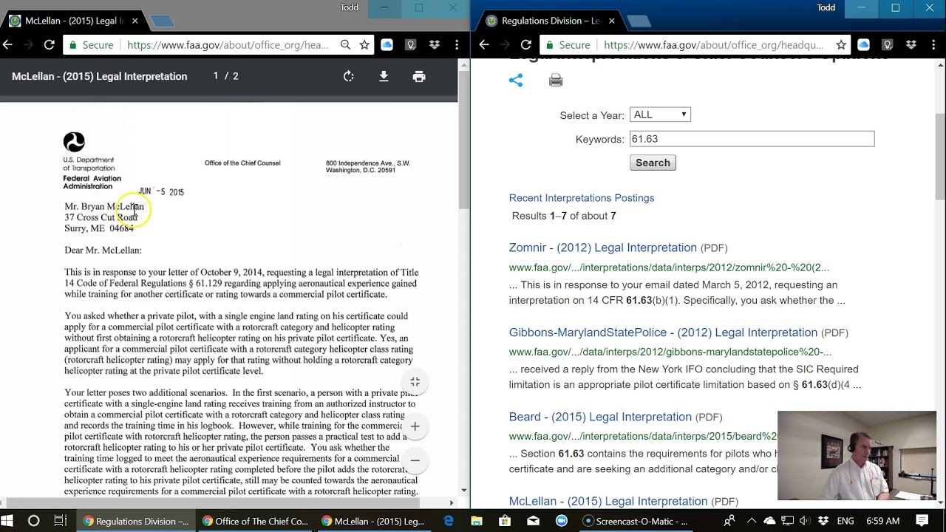Fit PDF to page button
The image size is (946, 532).
pos(415,382)
